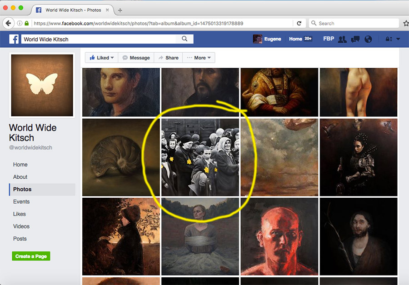Open the fur-hat woman by tree painting

[121, 236]
